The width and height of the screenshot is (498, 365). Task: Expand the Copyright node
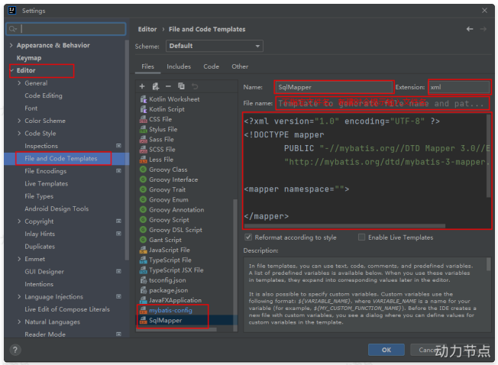(19, 221)
